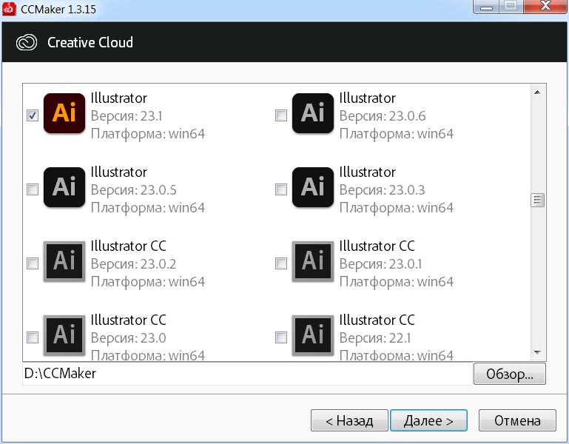The width and height of the screenshot is (569, 444).
Task: Check the Illustrator CC 23.0.1 checkbox
Action: pos(281,263)
